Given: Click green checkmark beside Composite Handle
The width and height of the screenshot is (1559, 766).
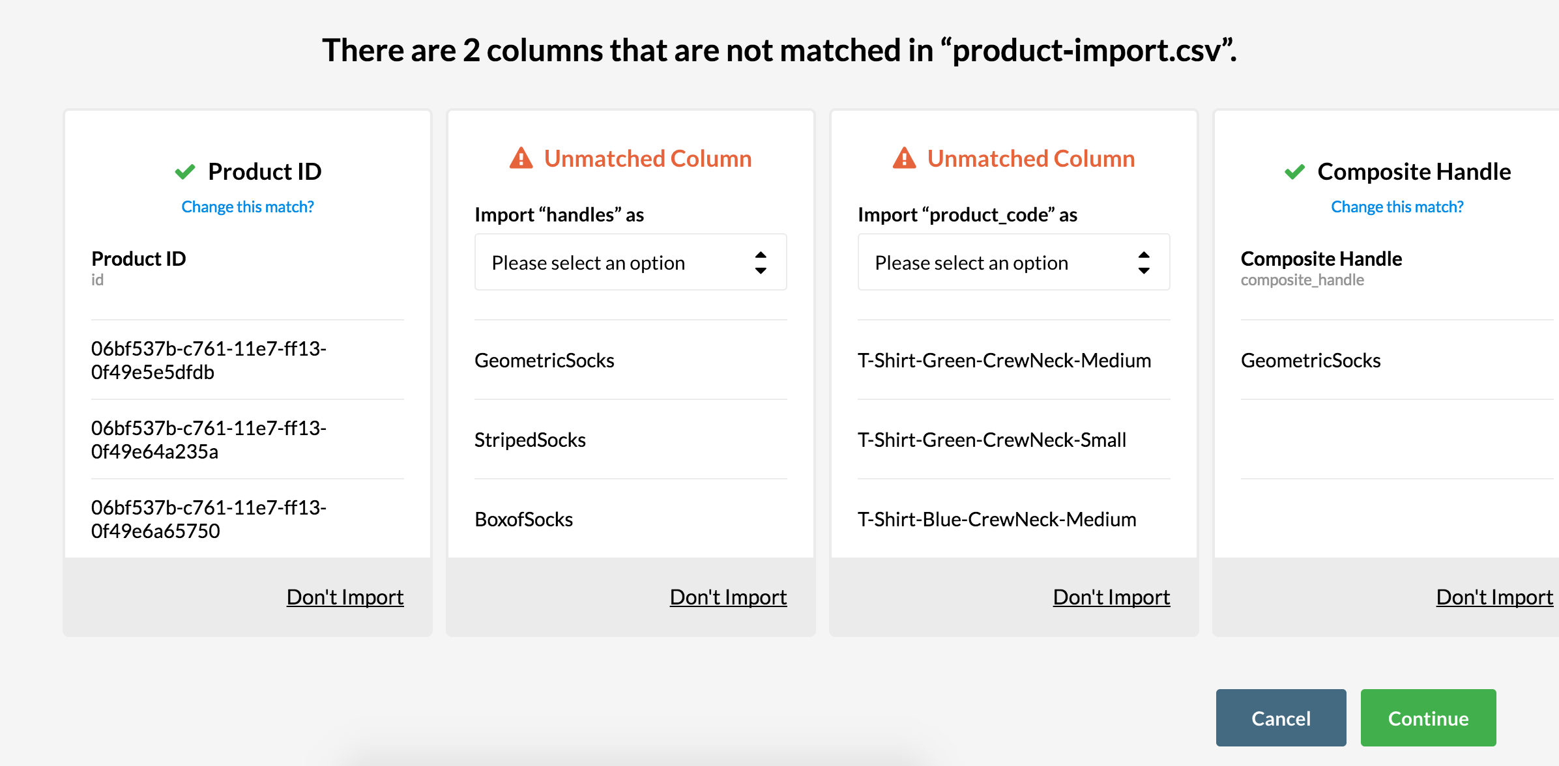Looking at the screenshot, I should tap(1294, 172).
